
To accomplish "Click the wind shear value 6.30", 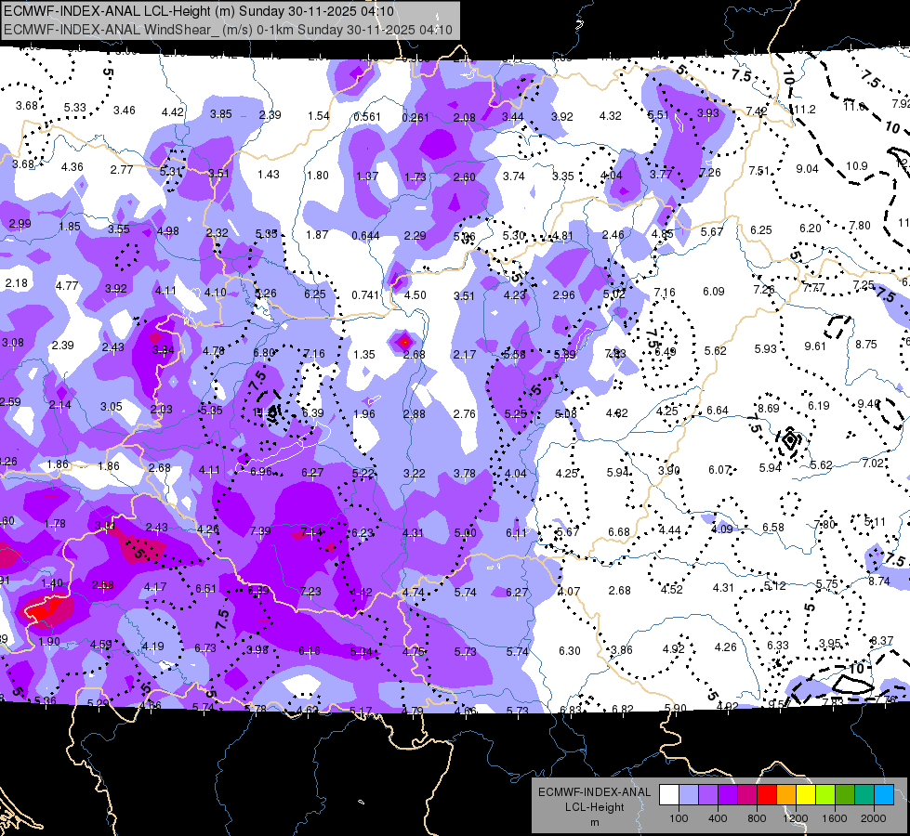I will (x=569, y=651).
